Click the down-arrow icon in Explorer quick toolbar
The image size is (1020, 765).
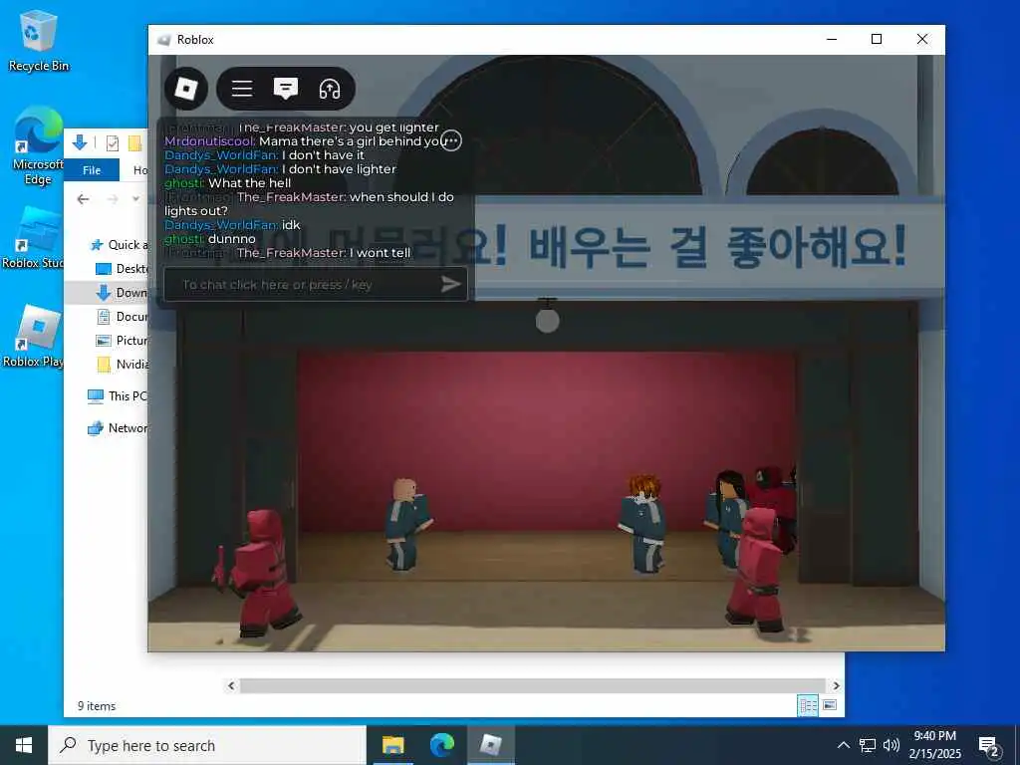point(80,142)
